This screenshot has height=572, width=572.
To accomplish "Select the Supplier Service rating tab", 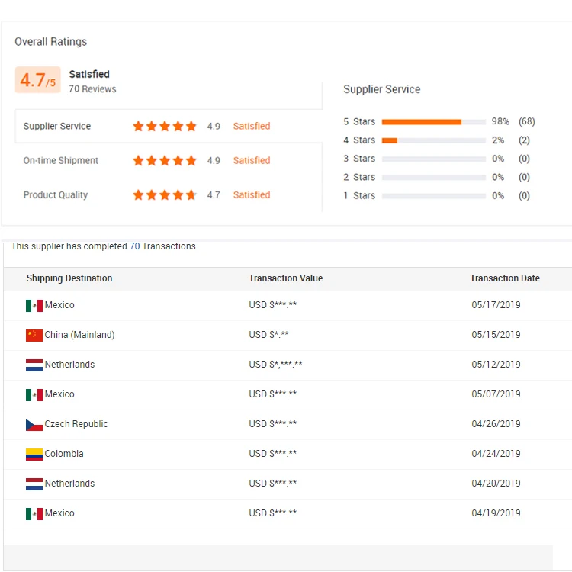I will click(57, 127).
